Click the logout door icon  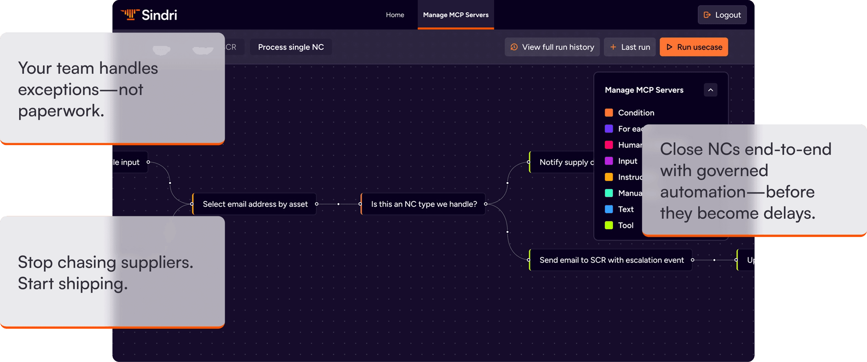[x=707, y=15]
